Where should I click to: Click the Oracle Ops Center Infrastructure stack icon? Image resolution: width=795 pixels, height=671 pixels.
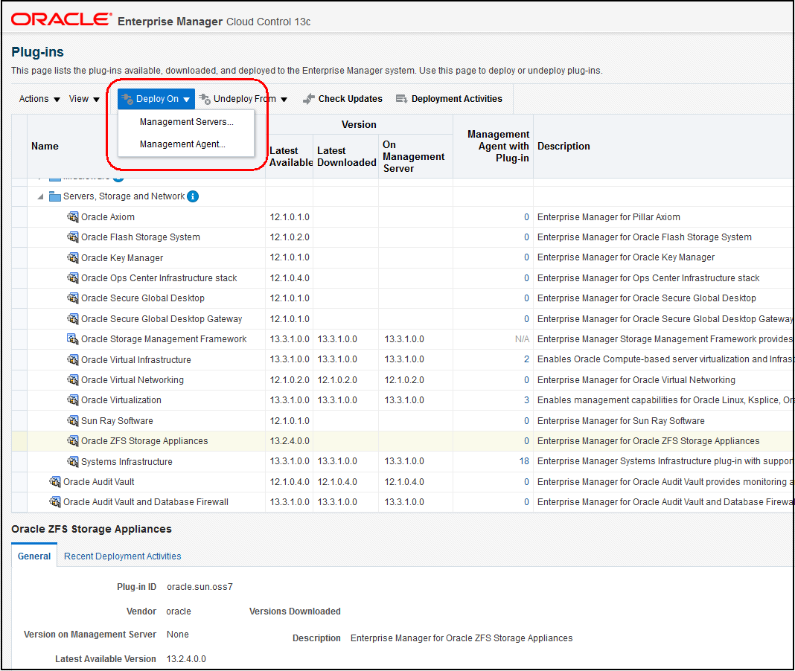pyautogui.click(x=73, y=277)
